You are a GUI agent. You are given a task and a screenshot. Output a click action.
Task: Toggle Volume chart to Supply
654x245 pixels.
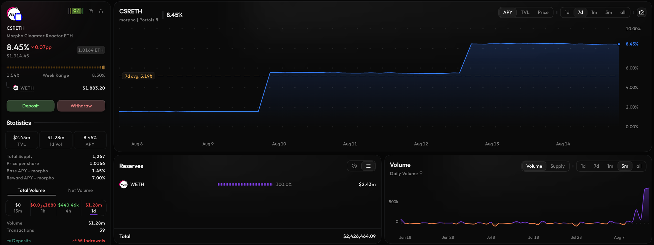[x=557, y=166]
